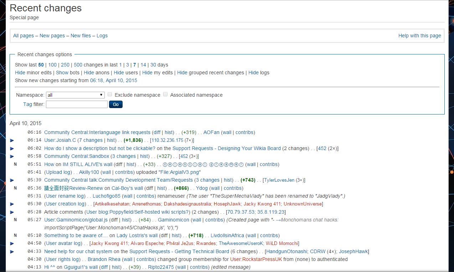This screenshot has width=454, height=272.
Task: Click the Go button
Action: tap(116, 104)
